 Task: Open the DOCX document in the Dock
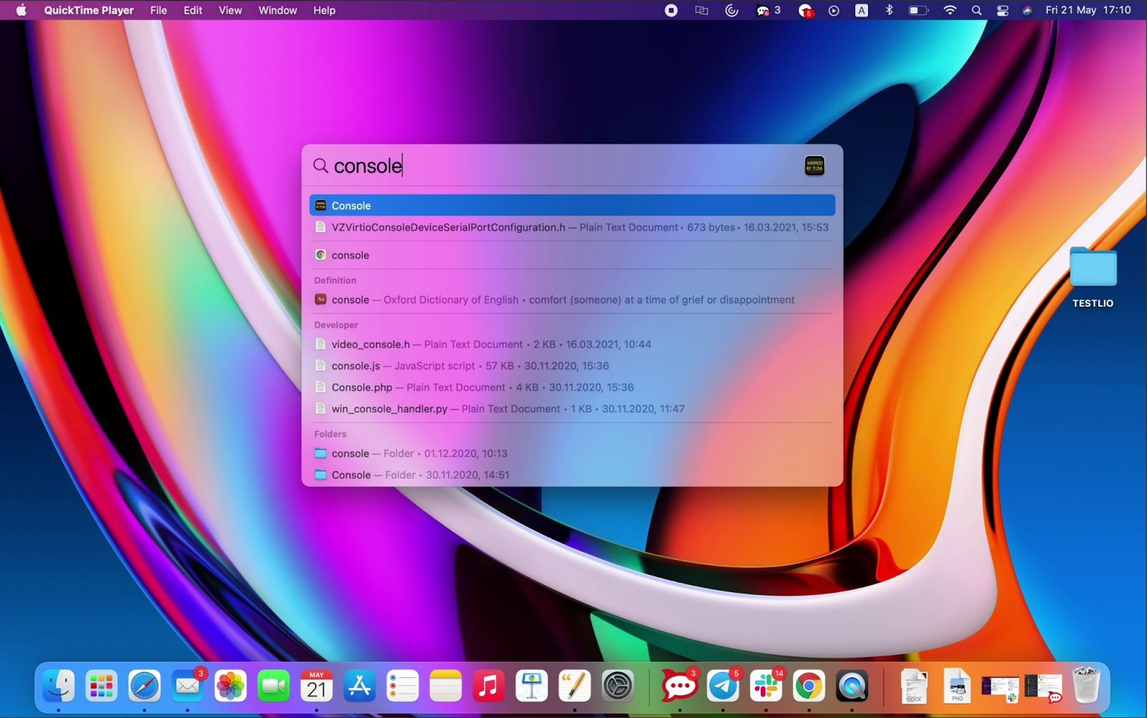(x=914, y=686)
